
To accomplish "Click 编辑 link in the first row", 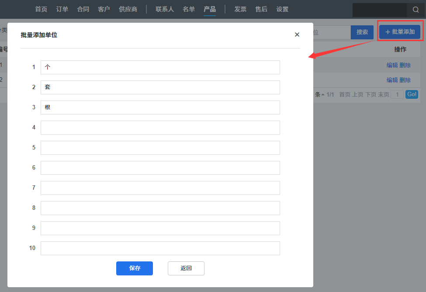I will click(x=392, y=65).
